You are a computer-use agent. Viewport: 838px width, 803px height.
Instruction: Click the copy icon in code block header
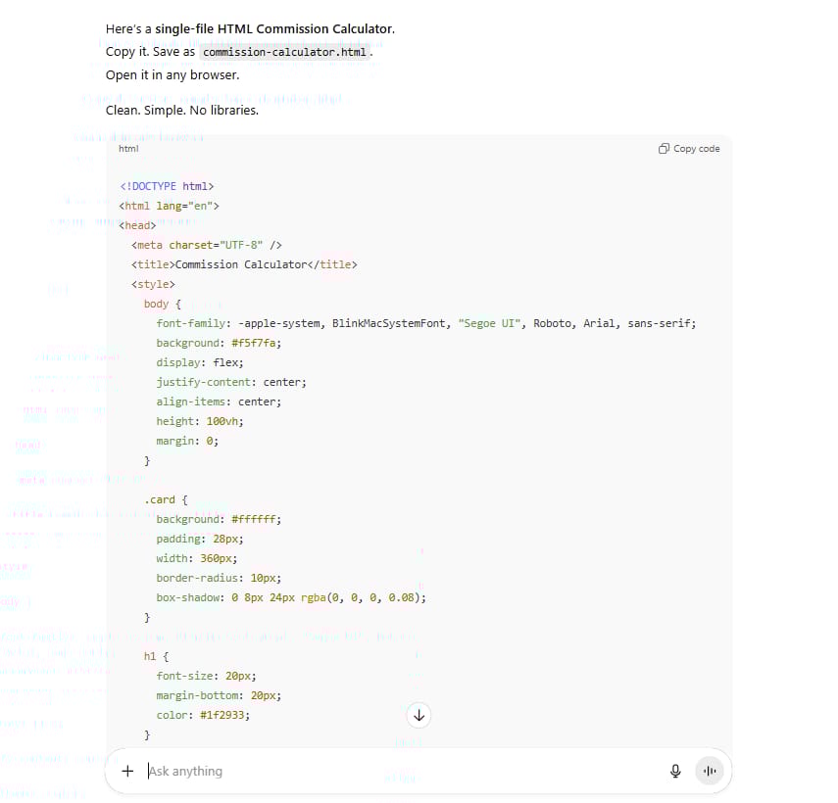point(665,149)
